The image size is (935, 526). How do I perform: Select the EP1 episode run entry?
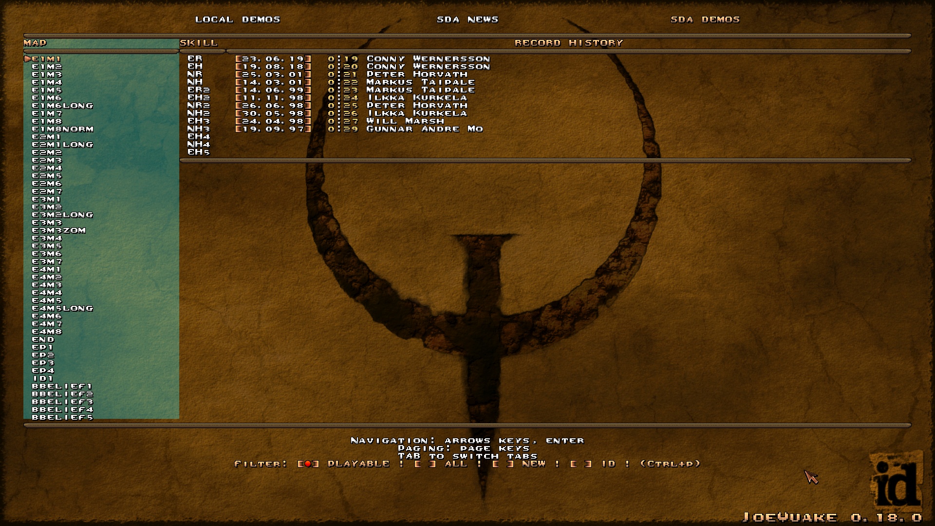tap(43, 347)
